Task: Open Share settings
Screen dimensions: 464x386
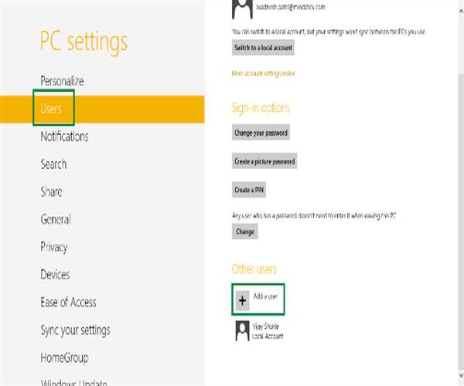Action: click(51, 192)
